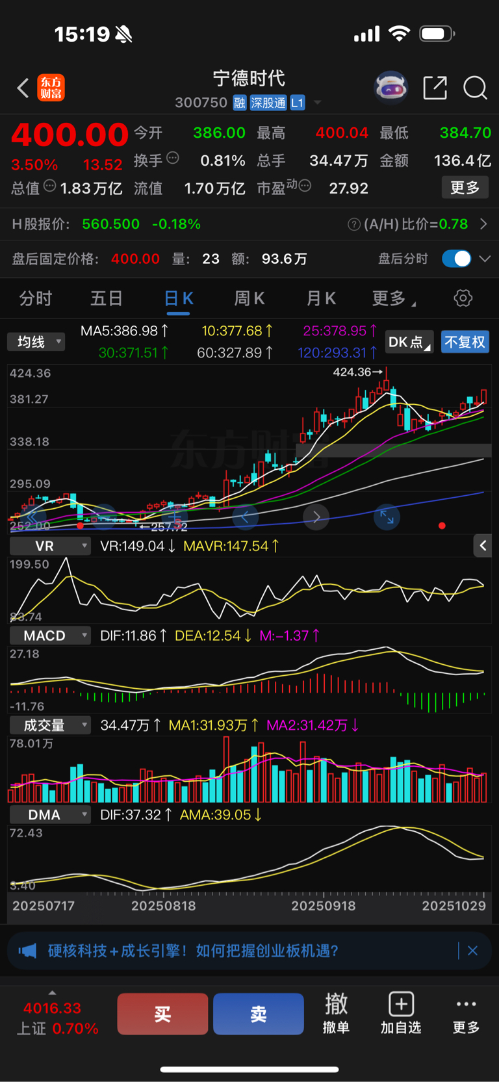Screen dimensions: 499x1082
Task: Tap the L1 quote level badge
Action: 297,103
